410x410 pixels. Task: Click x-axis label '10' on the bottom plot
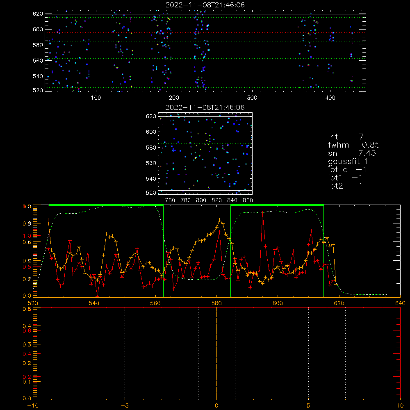400,405
